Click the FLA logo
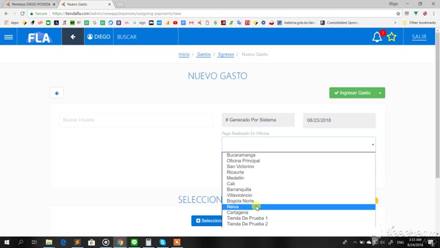Screen dimensions: 440x248 (x=39, y=37)
